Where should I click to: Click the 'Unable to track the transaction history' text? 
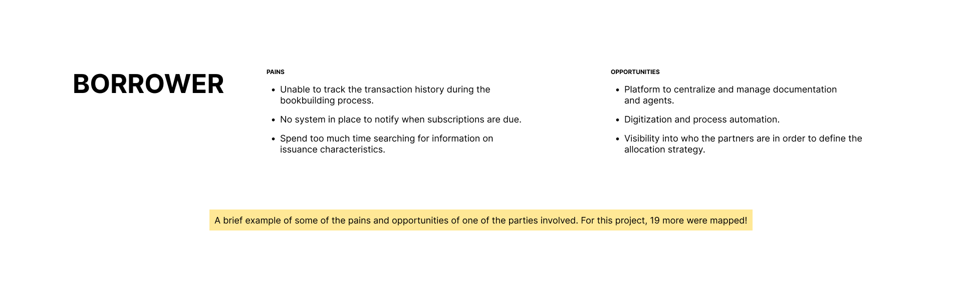point(385,89)
